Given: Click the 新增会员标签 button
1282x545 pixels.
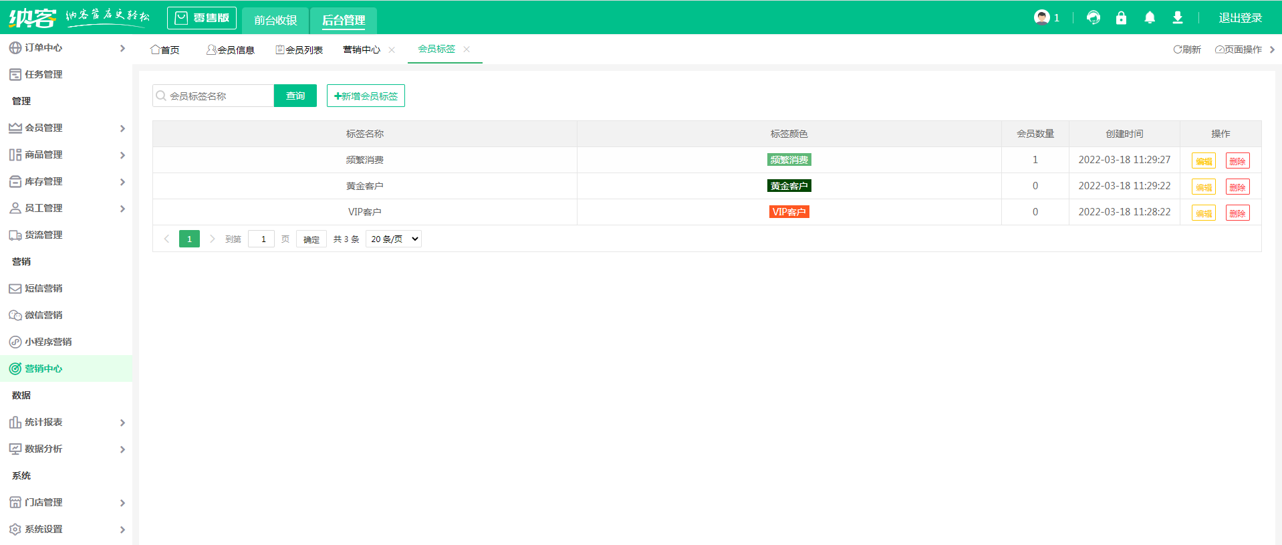Looking at the screenshot, I should tap(366, 96).
